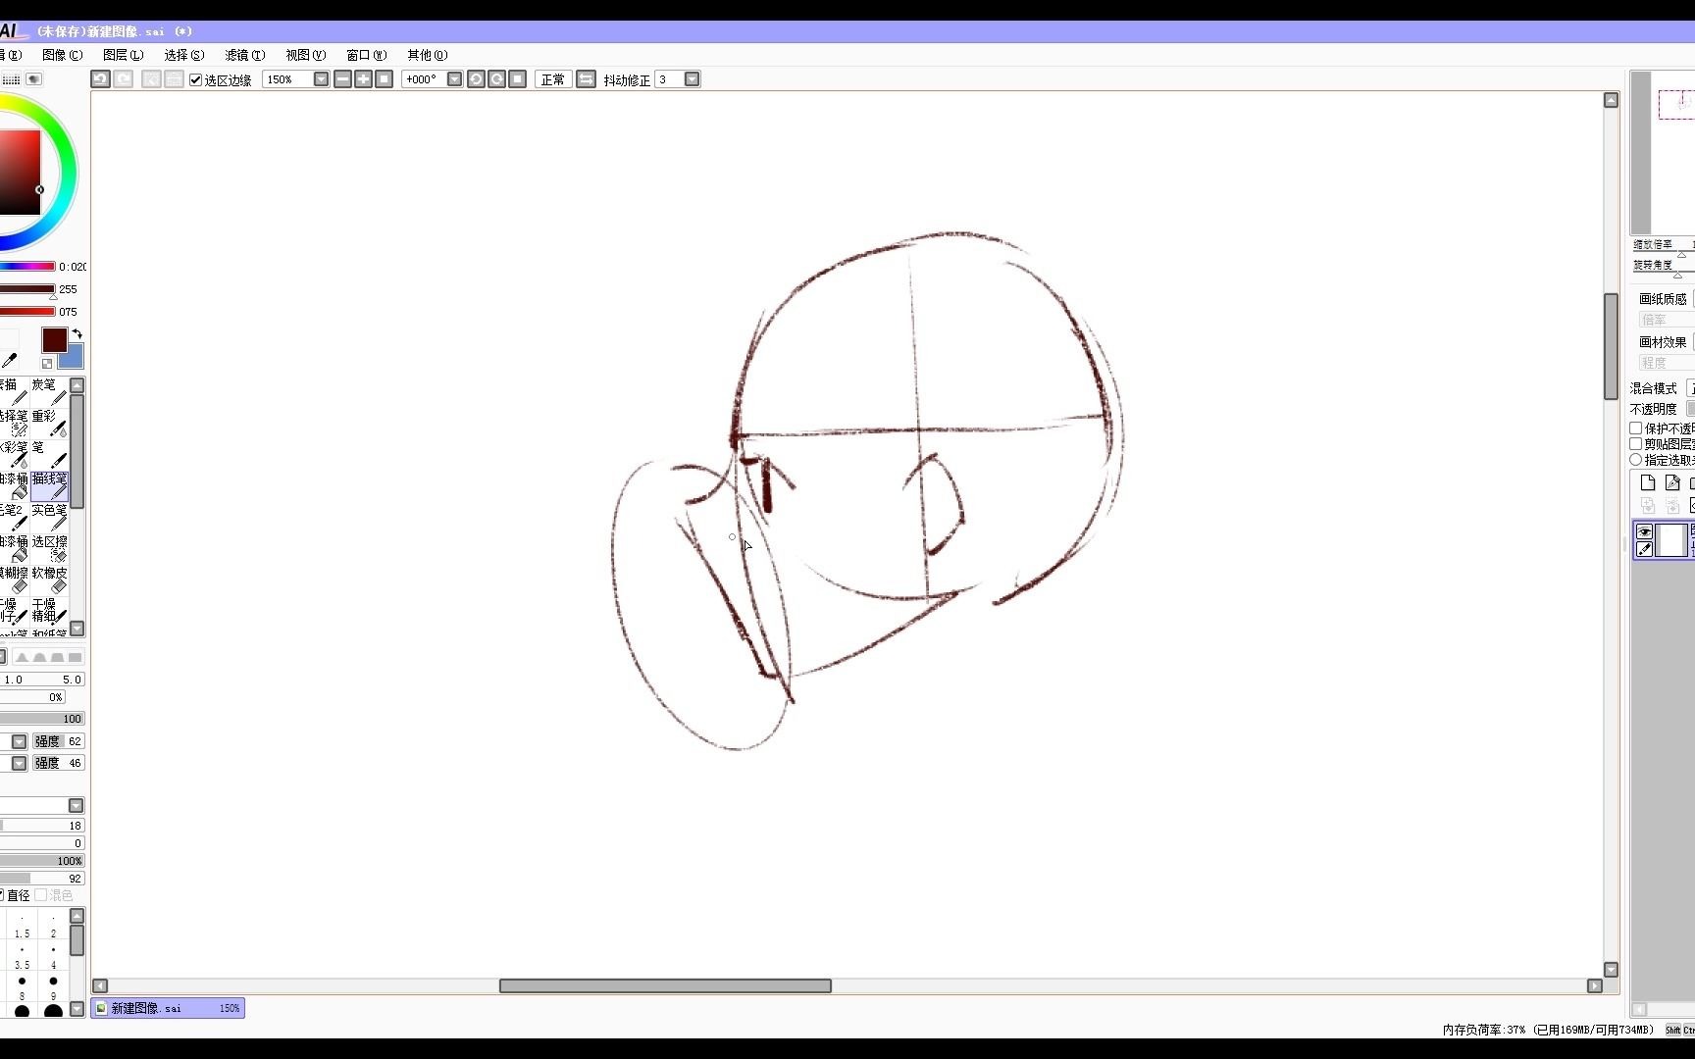
Task: Select the 选区擦 selection eraser tool
Action: 49,548
